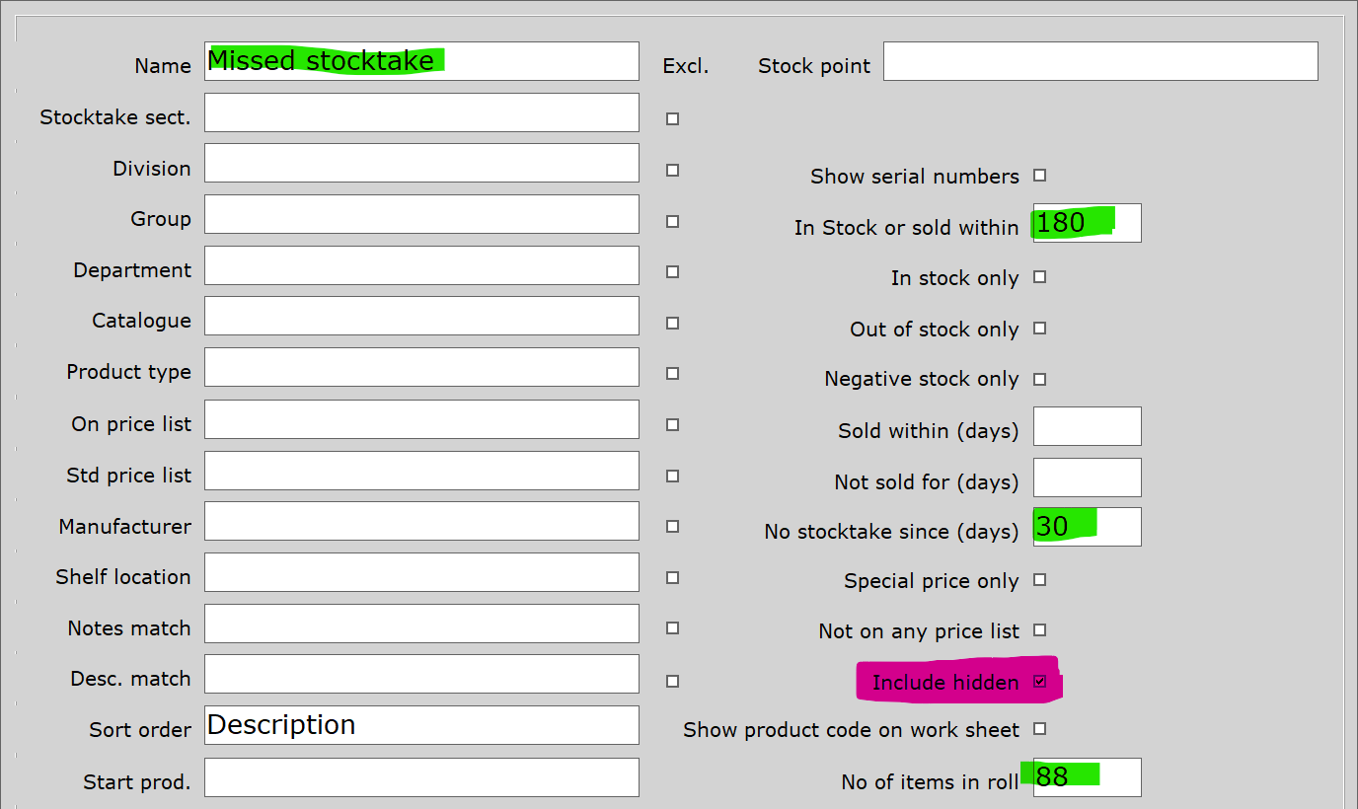The width and height of the screenshot is (1358, 809).
Task: Enable the Show serial numbers checkbox
Action: 1039,175
